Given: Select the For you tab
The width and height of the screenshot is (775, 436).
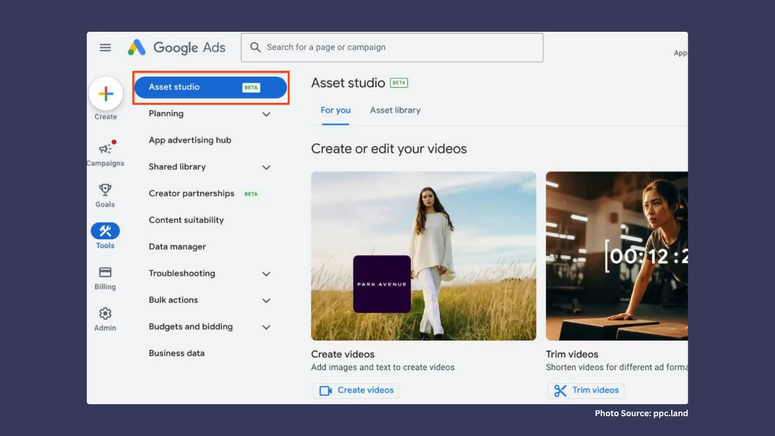Looking at the screenshot, I should tap(335, 110).
